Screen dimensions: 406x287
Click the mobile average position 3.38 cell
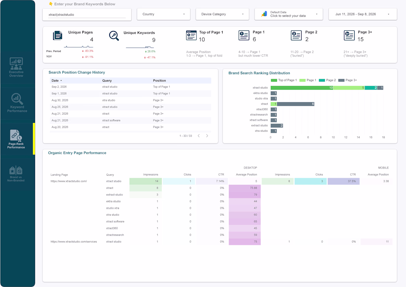[x=376, y=181]
